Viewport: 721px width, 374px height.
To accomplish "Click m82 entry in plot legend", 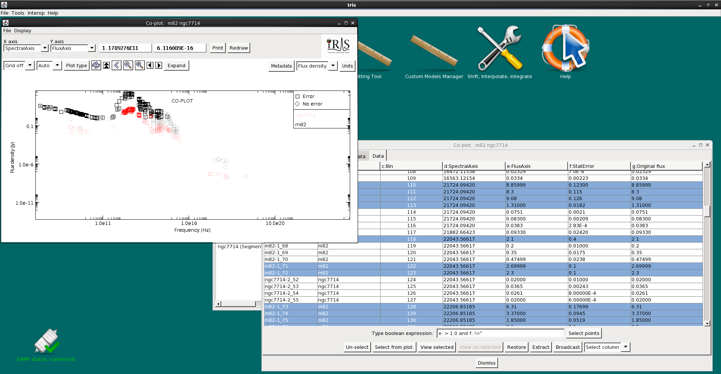I will tap(301, 125).
